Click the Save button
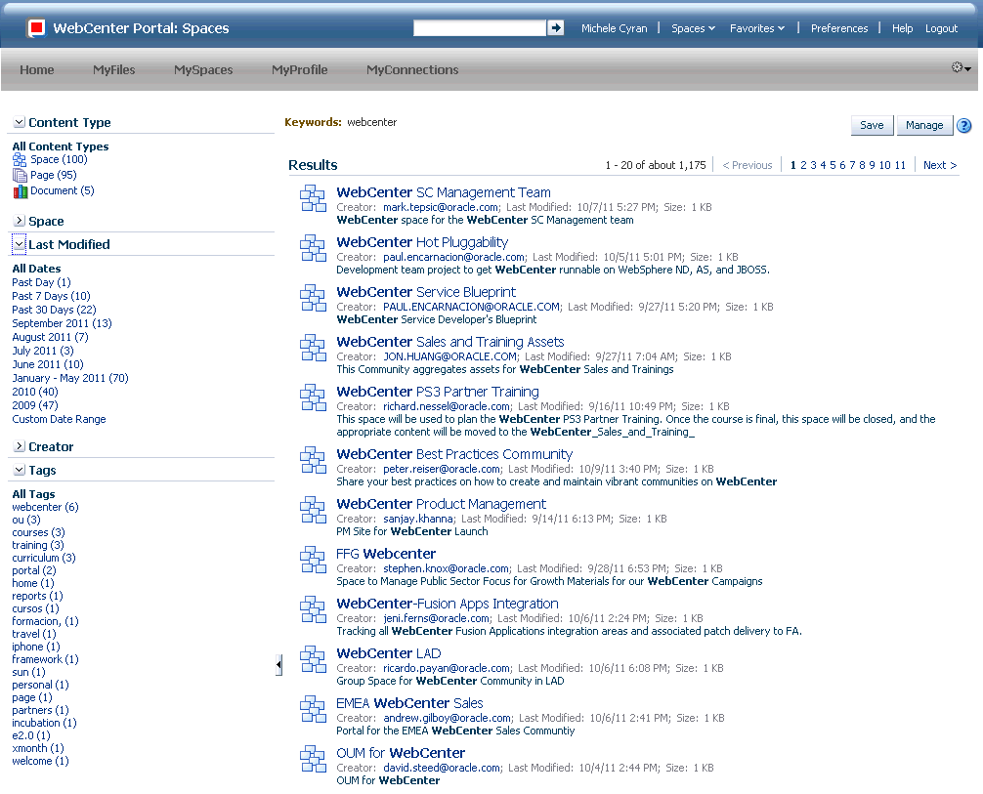The height and width of the screenshot is (794, 983). click(871, 125)
